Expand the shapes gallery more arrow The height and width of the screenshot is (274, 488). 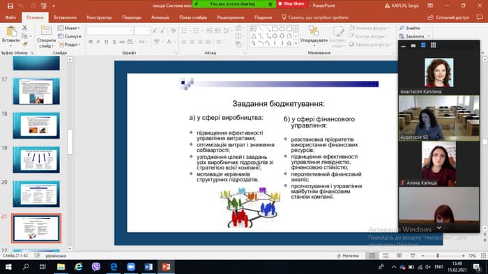pyautogui.click(x=296, y=44)
